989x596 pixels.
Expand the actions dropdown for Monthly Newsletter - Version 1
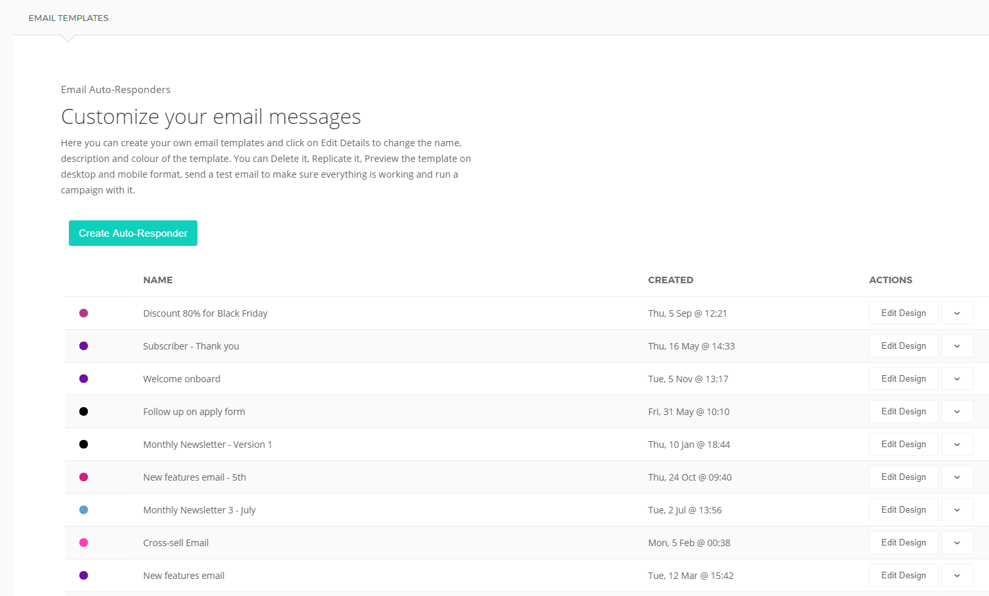(x=957, y=444)
